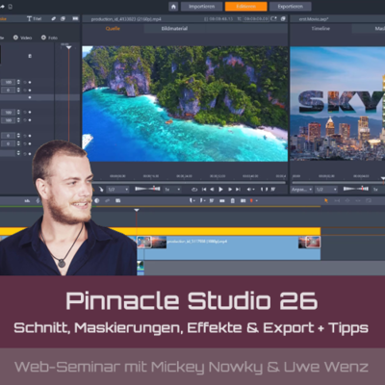This screenshot has width=385, height=385.
Task: Click the Home icon in top bar
Action: [x=173, y=7]
